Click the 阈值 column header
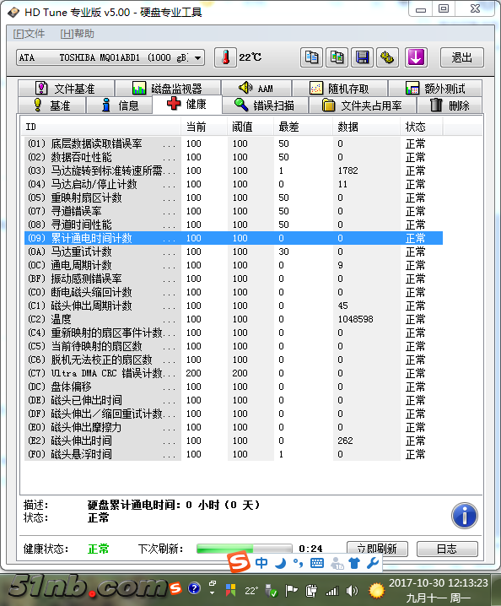The image size is (501, 606). [250, 127]
